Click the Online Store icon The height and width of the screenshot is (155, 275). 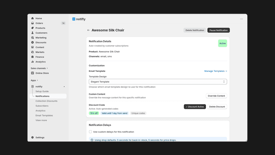(x=33, y=73)
